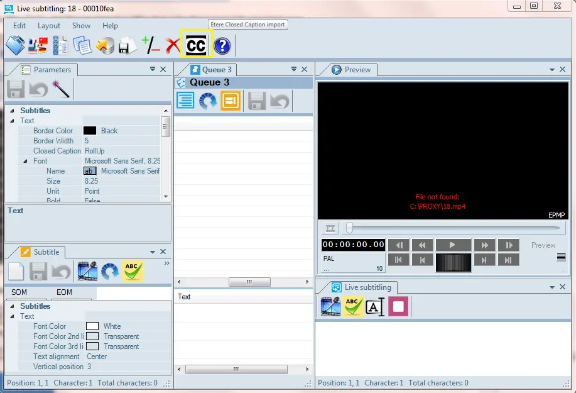Image resolution: width=576 pixels, height=393 pixels.
Task: Open the Preview panel dropdown arrow
Action: pyautogui.click(x=553, y=70)
